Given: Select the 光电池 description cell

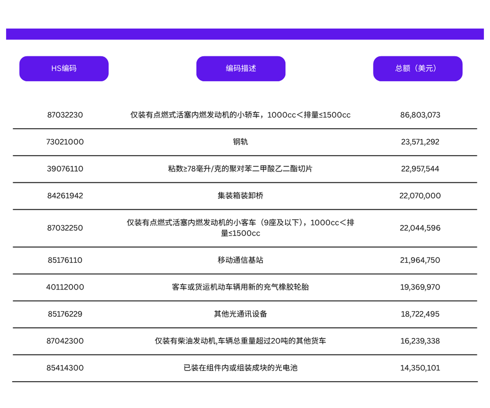Looking at the screenshot, I should [x=240, y=368].
